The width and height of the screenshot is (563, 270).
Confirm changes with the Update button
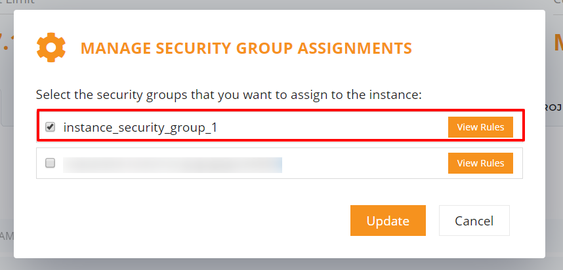(388, 220)
